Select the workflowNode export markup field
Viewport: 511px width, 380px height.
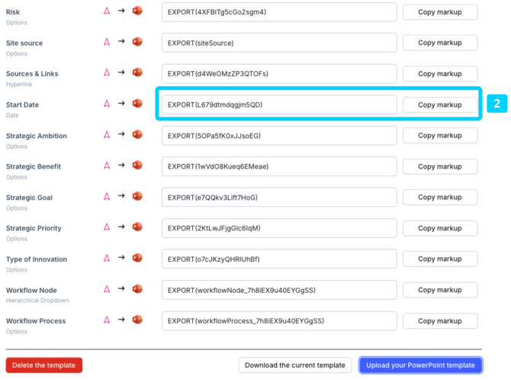click(x=279, y=290)
